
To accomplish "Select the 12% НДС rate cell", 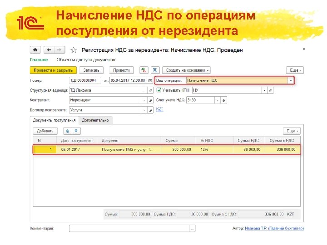I will coord(214,149).
